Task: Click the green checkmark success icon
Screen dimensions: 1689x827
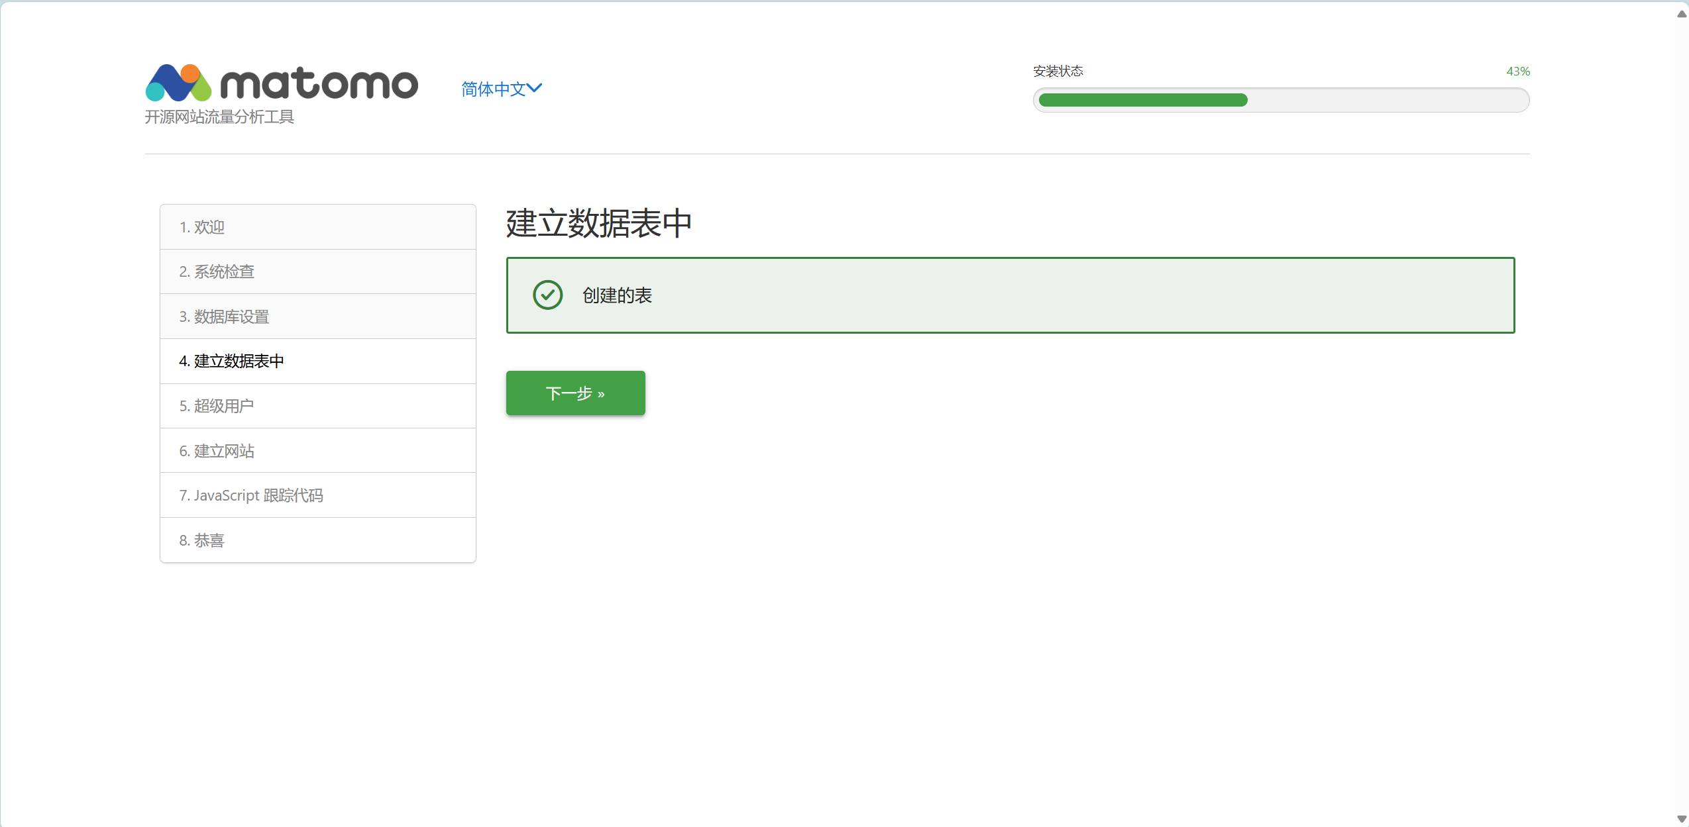Action: [547, 295]
